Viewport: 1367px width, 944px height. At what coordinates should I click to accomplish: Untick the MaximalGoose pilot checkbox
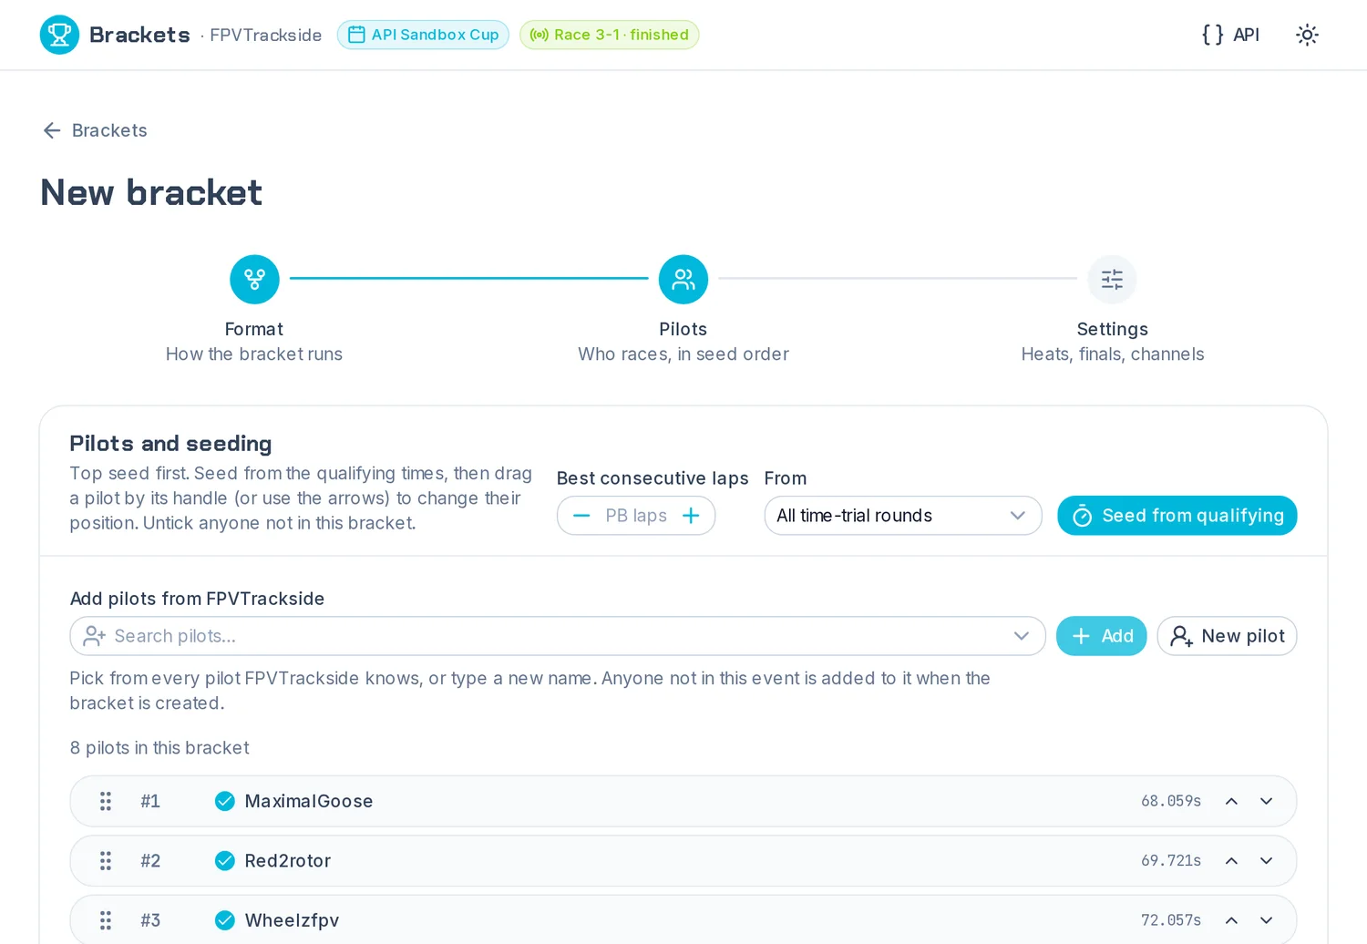pos(224,801)
